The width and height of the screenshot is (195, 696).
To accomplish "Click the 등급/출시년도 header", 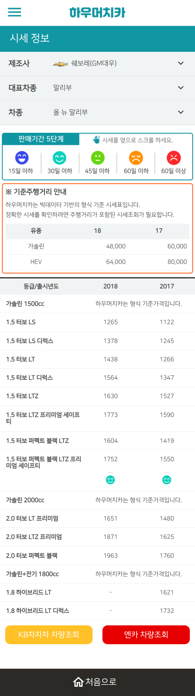I will 41,286.
